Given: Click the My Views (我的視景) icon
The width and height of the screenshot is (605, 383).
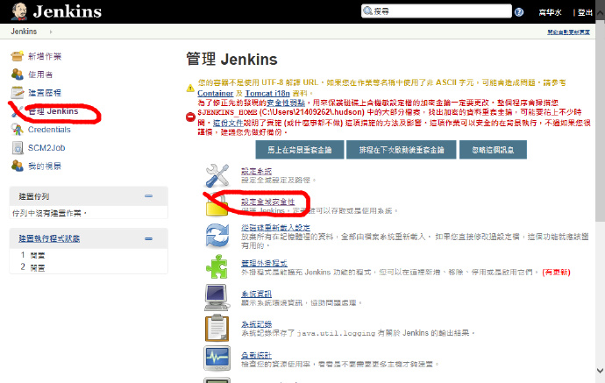Looking at the screenshot, I should [x=17, y=166].
